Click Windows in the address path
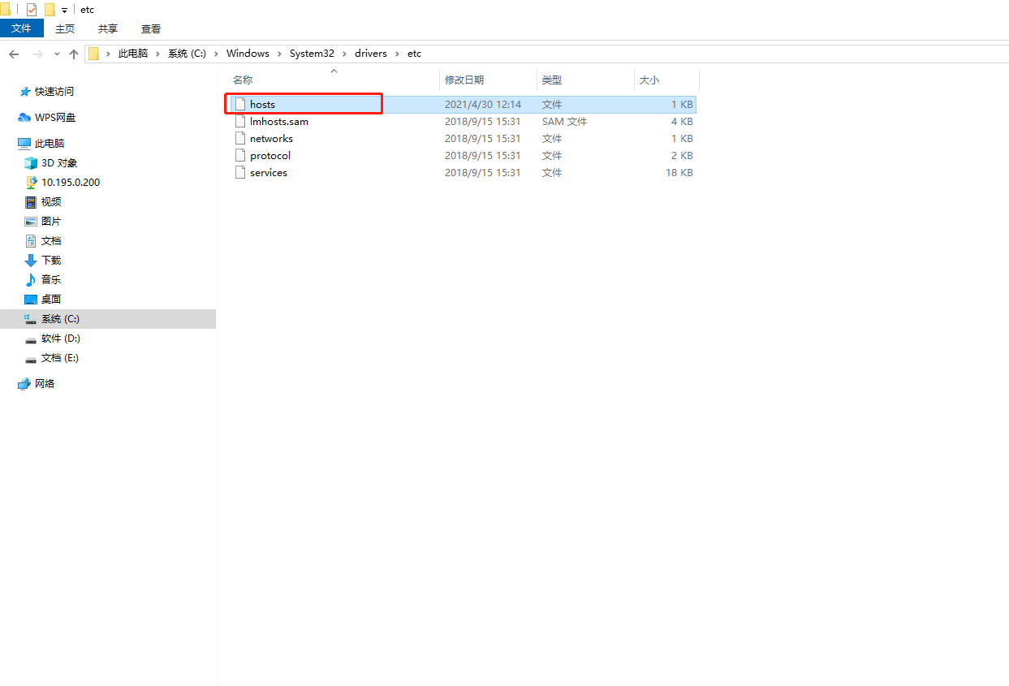This screenshot has height=686, width=1009. pyautogui.click(x=248, y=54)
